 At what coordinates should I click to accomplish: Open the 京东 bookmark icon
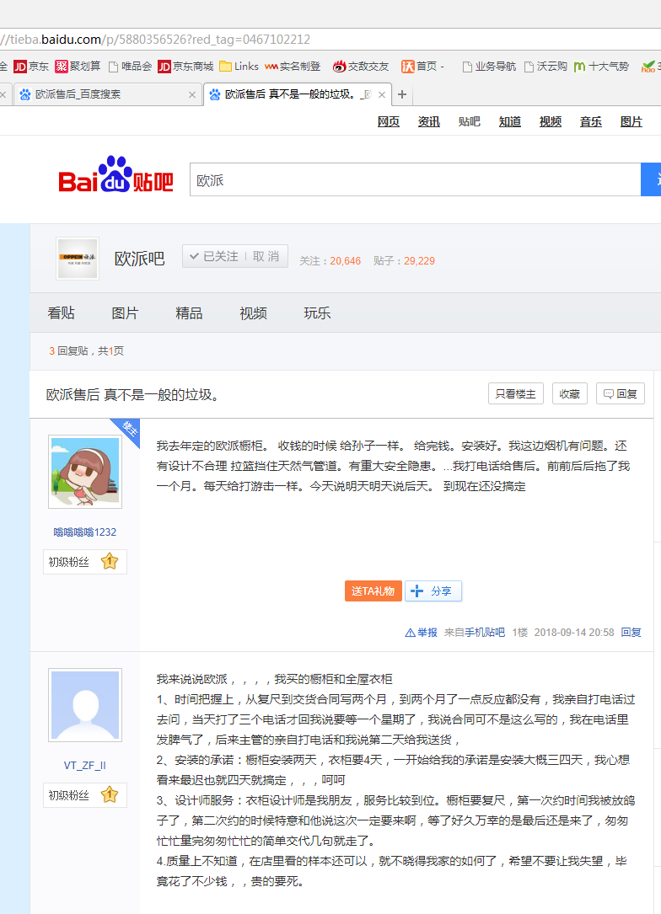pyautogui.click(x=20, y=67)
